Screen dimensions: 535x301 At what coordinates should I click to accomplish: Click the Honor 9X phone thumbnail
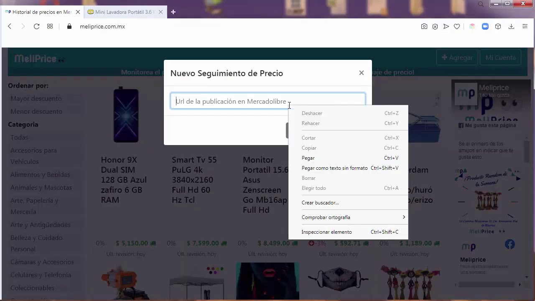pos(126,115)
